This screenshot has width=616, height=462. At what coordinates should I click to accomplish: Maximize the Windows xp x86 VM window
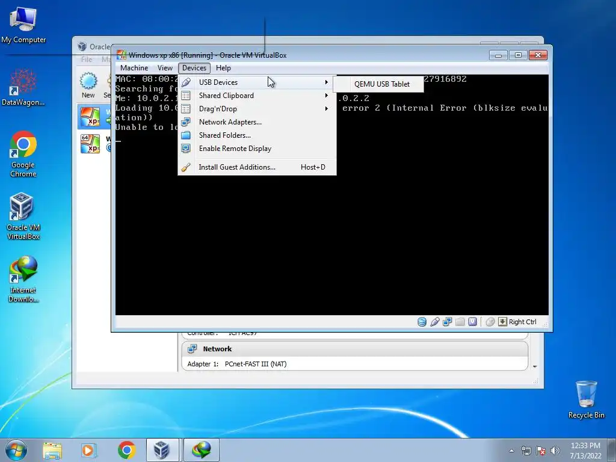(x=518, y=55)
